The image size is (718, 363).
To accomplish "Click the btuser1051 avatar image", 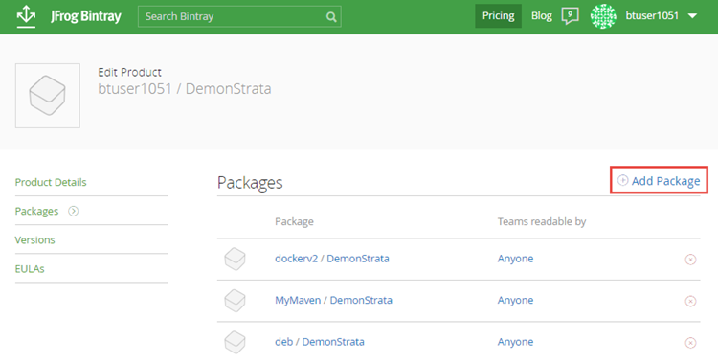I will (x=603, y=16).
